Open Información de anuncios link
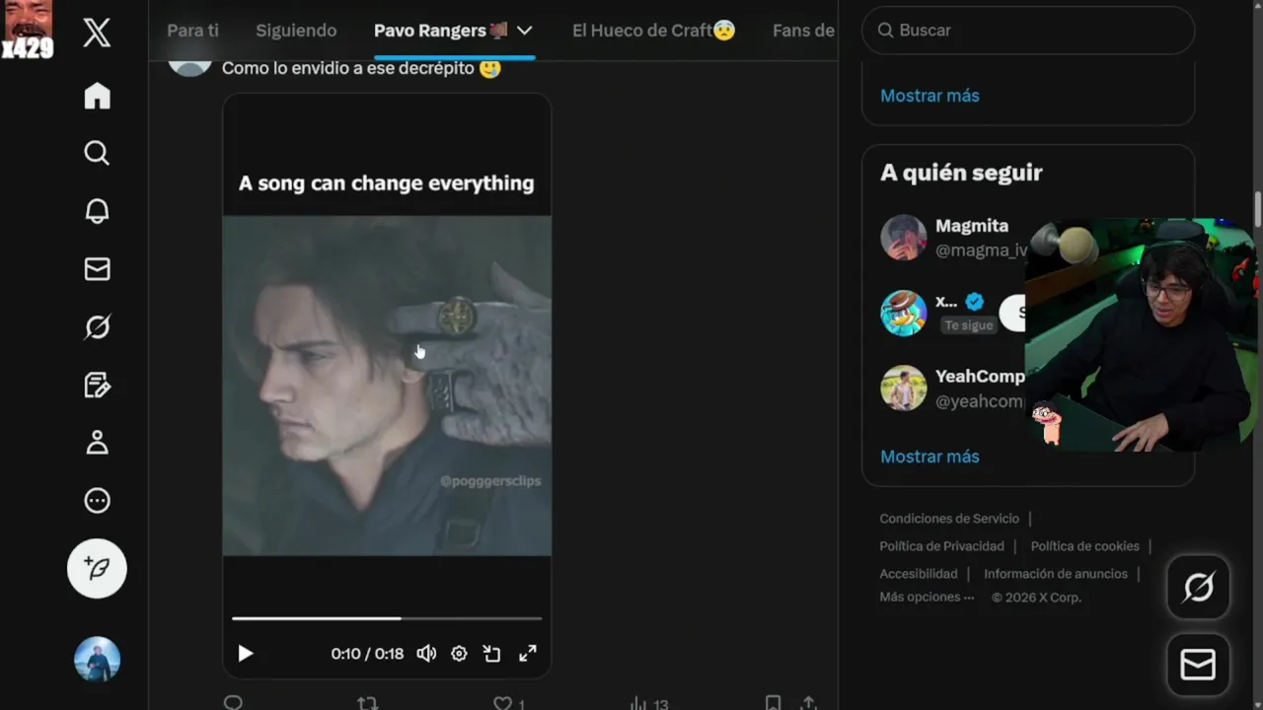The height and width of the screenshot is (710, 1263). coord(1056,574)
